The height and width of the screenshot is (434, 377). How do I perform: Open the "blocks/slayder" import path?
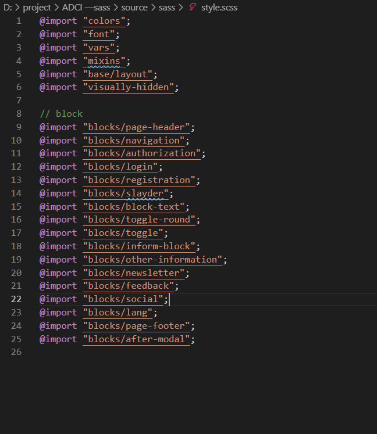(x=126, y=193)
